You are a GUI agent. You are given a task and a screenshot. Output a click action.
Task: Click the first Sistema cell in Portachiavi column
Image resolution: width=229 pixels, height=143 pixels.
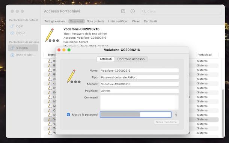point(202,61)
